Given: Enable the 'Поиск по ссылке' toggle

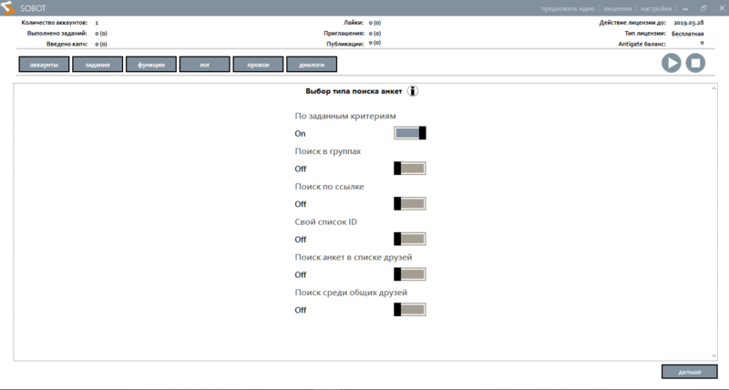Looking at the screenshot, I should tap(409, 204).
